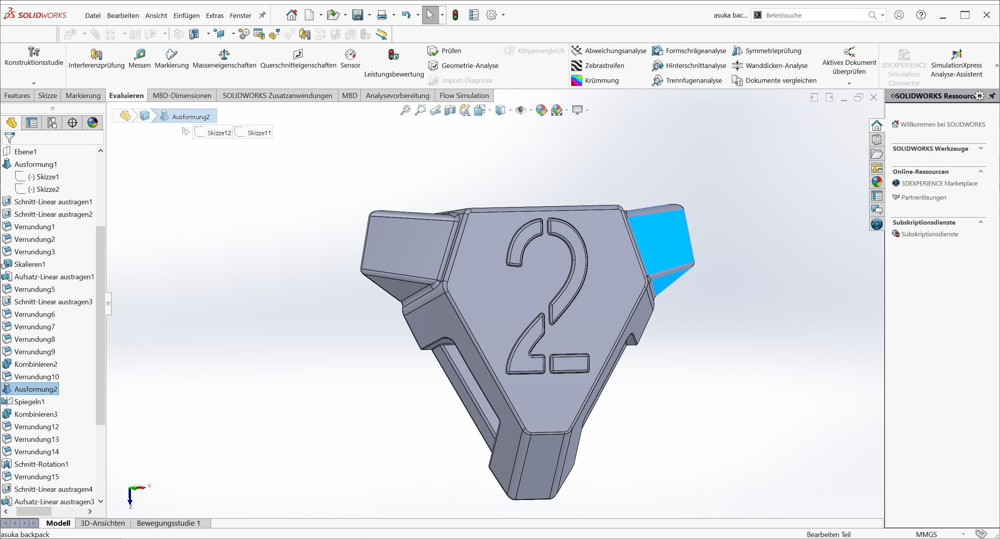Open Partnerlösungen link
This screenshot has width=1000, height=539.
coord(923,197)
